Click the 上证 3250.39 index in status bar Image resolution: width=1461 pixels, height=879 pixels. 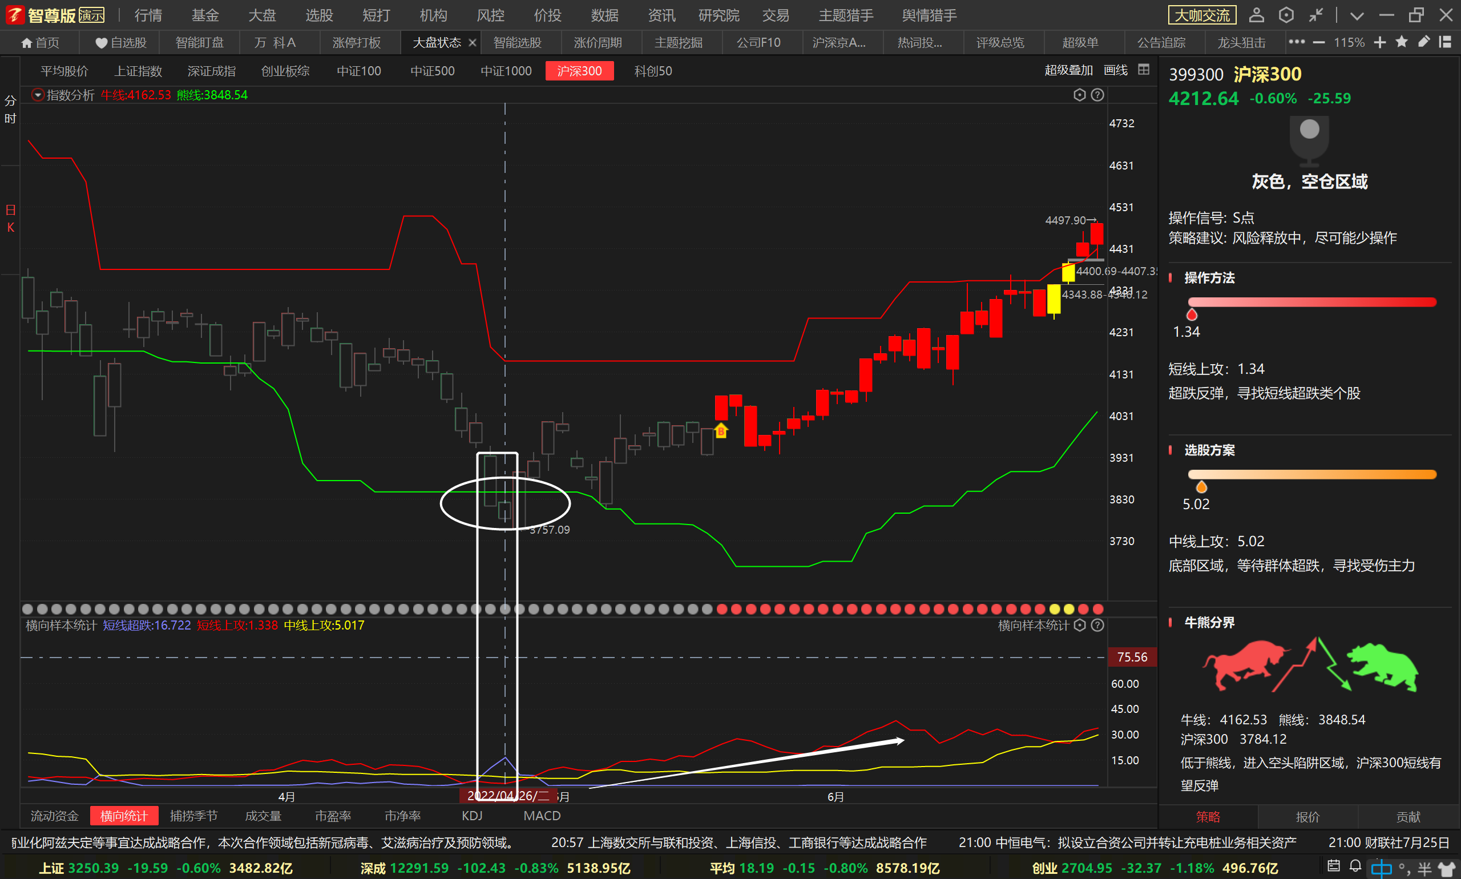pyautogui.click(x=166, y=868)
